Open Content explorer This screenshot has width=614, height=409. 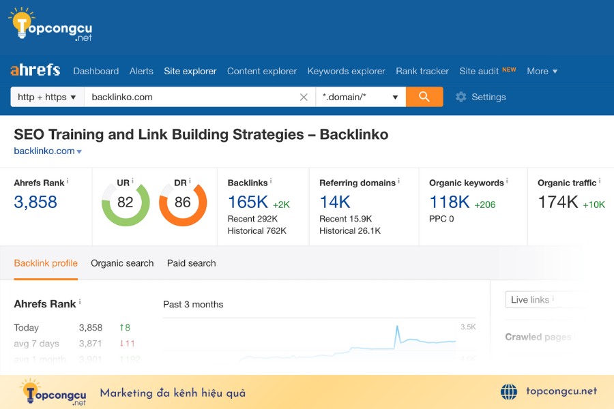tap(262, 71)
